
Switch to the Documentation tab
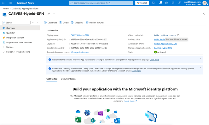(68, 79)
